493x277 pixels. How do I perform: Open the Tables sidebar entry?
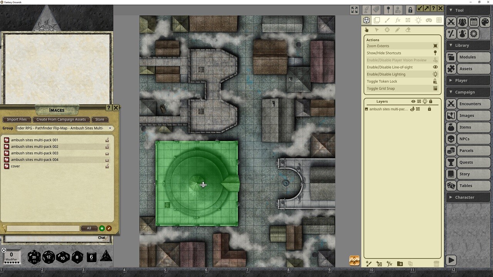coord(468,185)
